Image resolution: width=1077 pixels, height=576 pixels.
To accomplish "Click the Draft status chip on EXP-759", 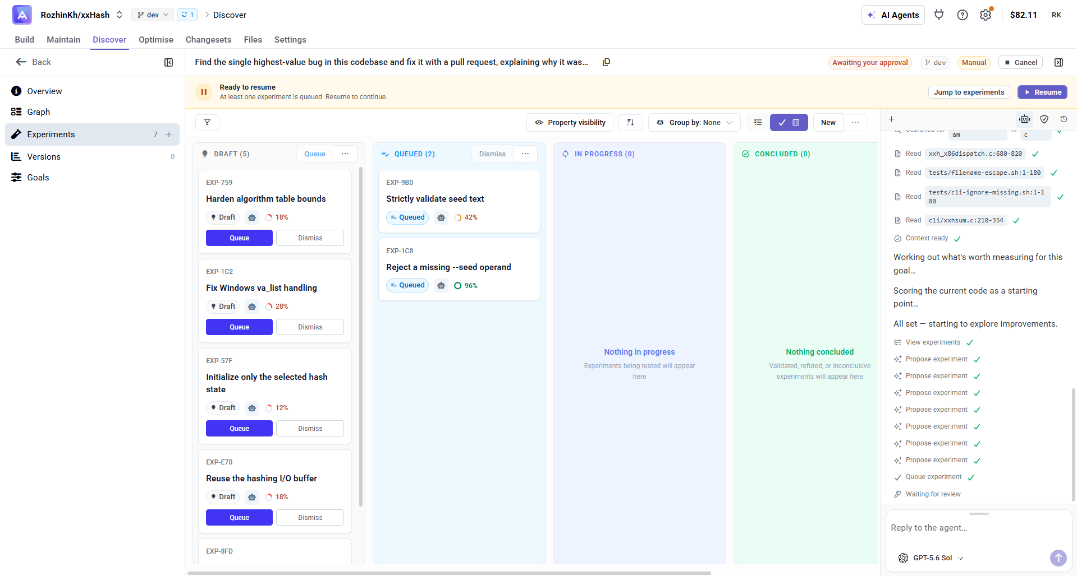I will click(x=223, y=217).
